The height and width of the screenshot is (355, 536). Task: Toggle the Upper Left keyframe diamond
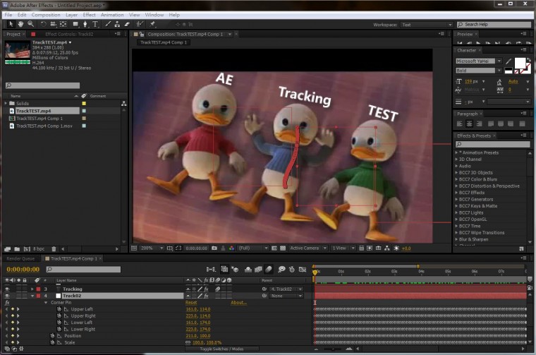coord(12,309)
